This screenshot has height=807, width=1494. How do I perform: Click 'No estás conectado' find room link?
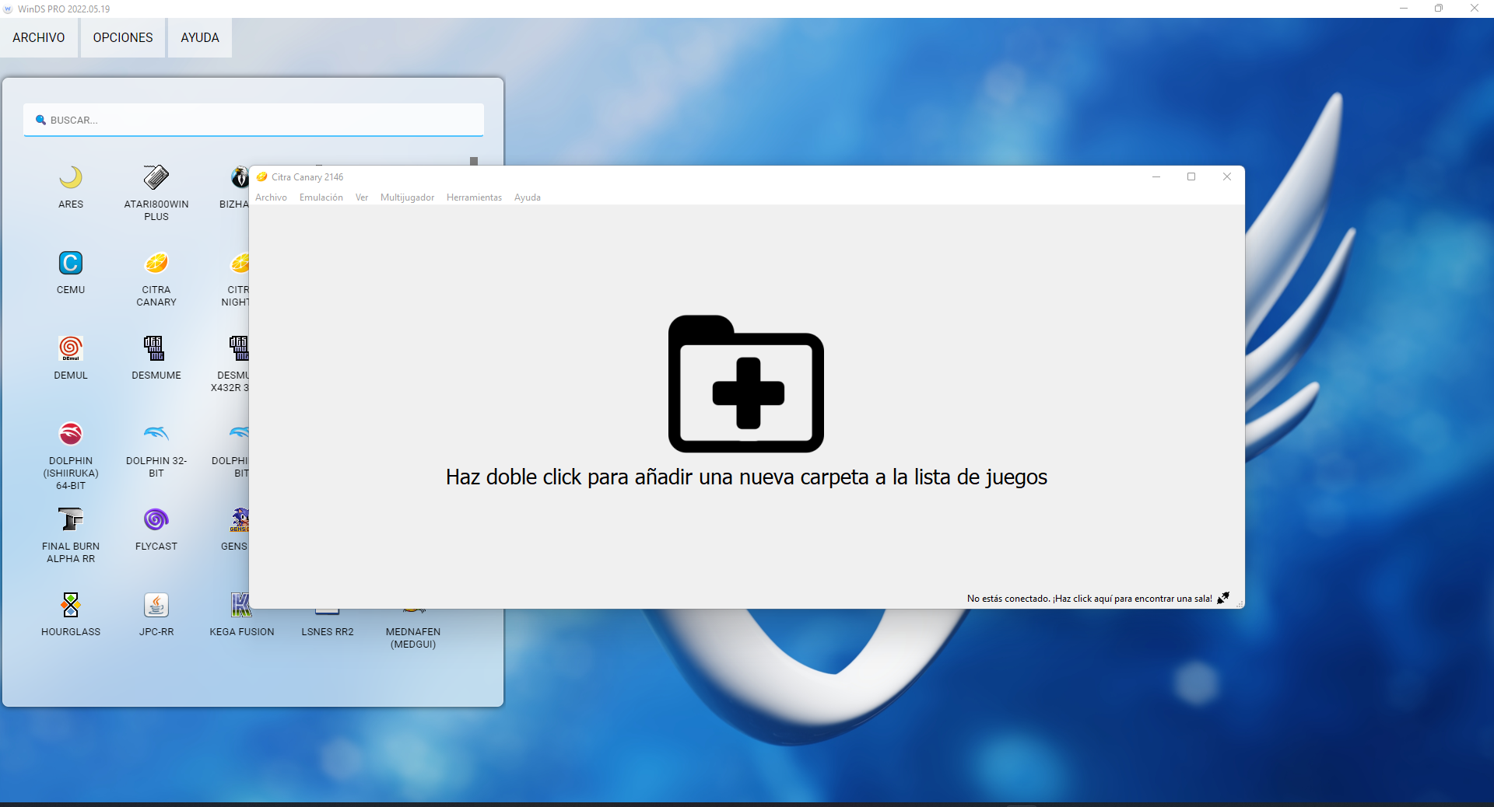(x=1089, y=599)
